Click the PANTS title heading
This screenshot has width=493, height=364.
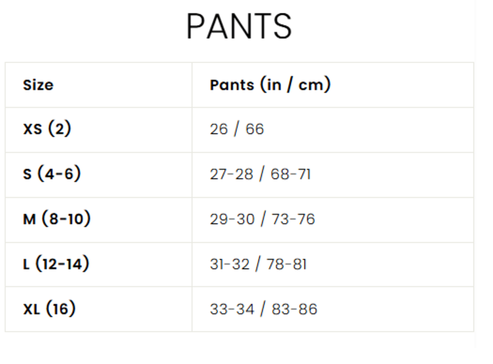pos(239,27)
